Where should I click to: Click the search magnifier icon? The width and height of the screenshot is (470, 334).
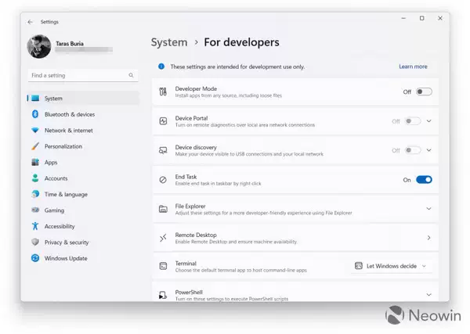131,75
